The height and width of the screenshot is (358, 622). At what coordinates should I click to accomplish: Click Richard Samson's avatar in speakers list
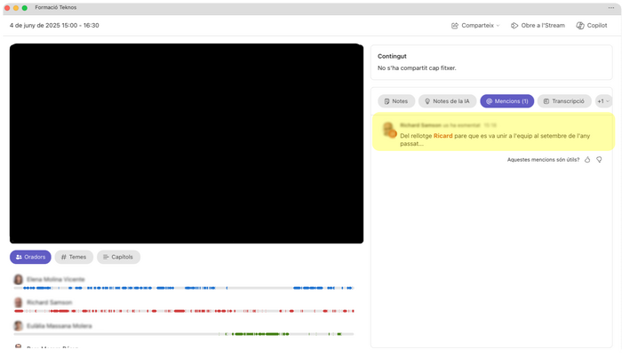[x=19, y=303]
